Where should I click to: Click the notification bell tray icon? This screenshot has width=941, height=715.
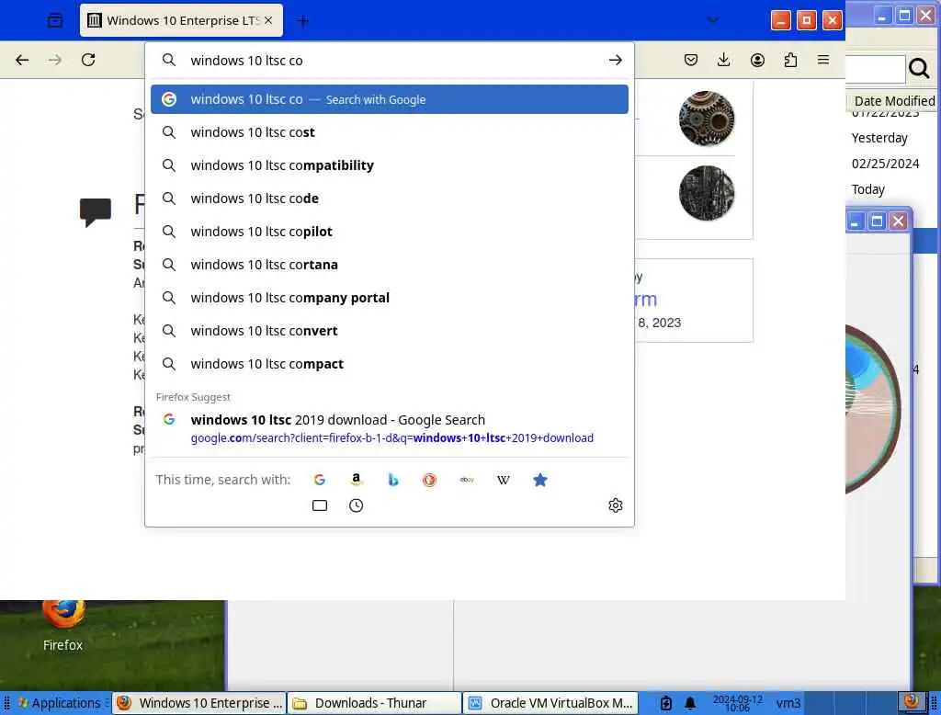pyautogui.click(x=690, y=703)
